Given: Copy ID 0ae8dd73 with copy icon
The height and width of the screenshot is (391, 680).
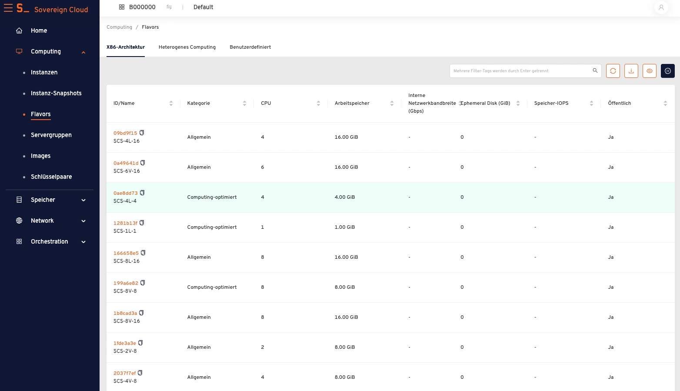Looking at the screenshot, I should pos(142,193).
